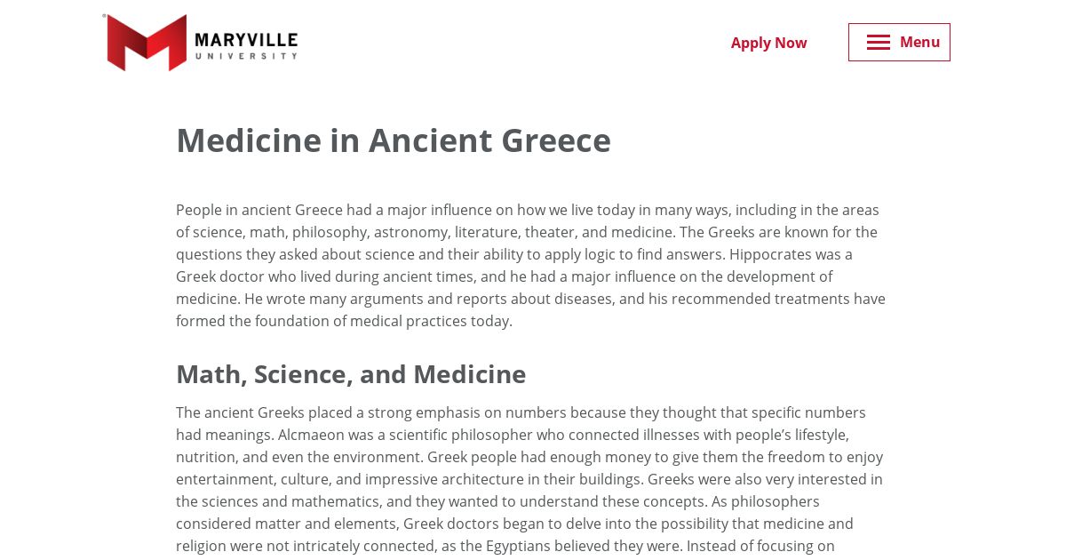Click the Math, Science, and Medicine heading
This screenshot has height=560, width=1066.
[x=351, y=374]
